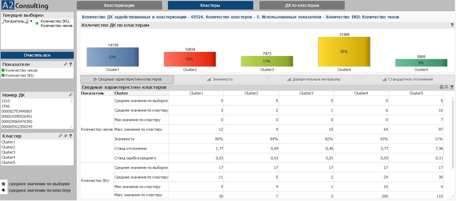Image resolution: width=456 pixels, height=201 pixels.
Task: Click the Показатель column header in table
Action: pyautogui.click(x=92, y=93)
